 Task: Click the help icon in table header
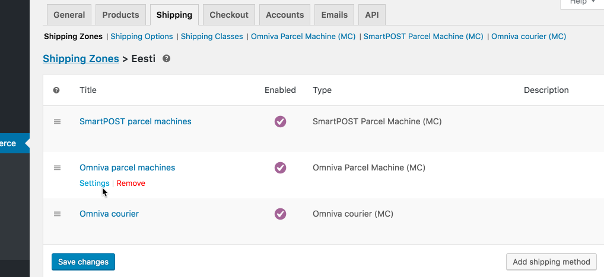pos(56,91)
